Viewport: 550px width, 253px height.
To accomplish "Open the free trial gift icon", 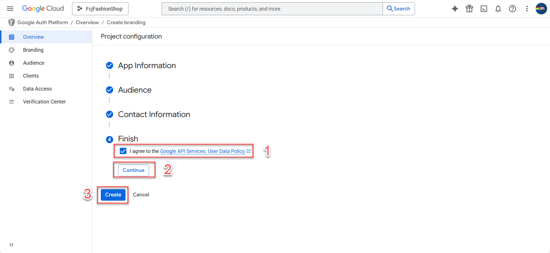I will coord(469,9).
